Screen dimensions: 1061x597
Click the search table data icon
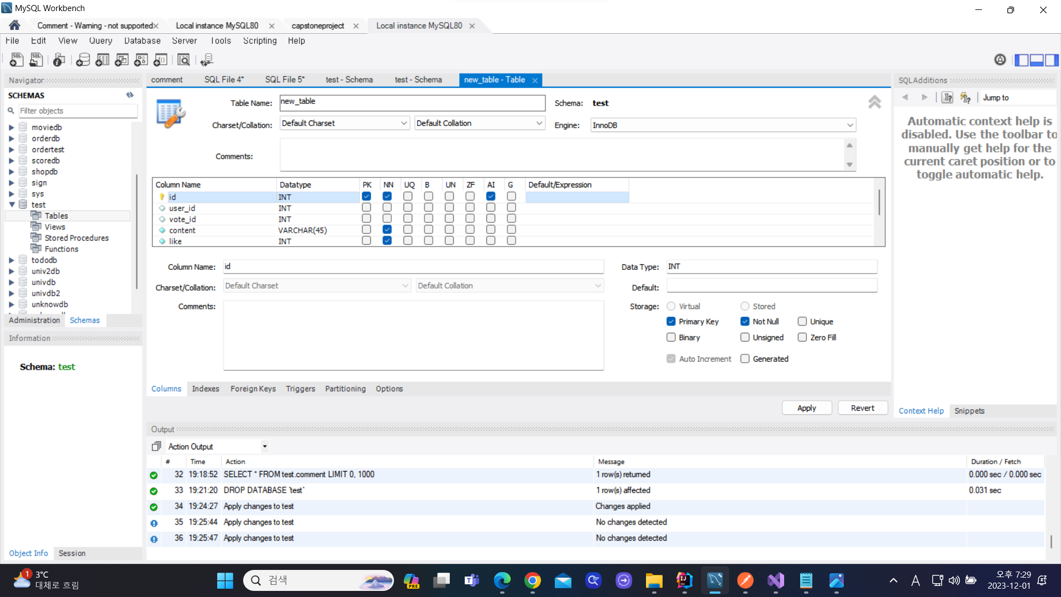183,60
